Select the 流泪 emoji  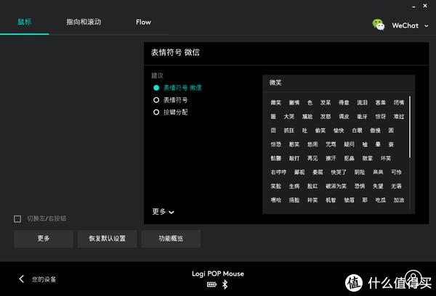click(362, 103)
